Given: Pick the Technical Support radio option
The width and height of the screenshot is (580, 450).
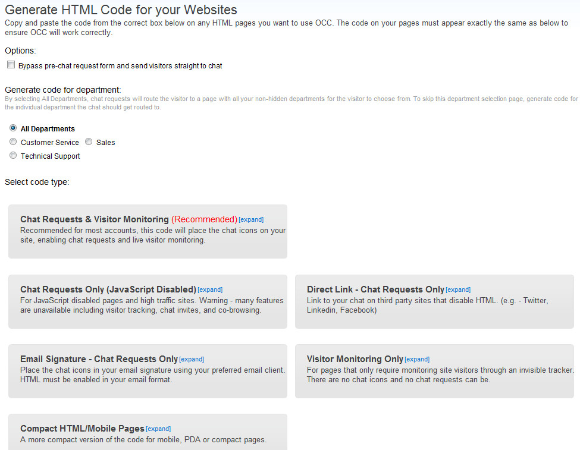Looking at the screenshot, I should (x=13, y=155).
